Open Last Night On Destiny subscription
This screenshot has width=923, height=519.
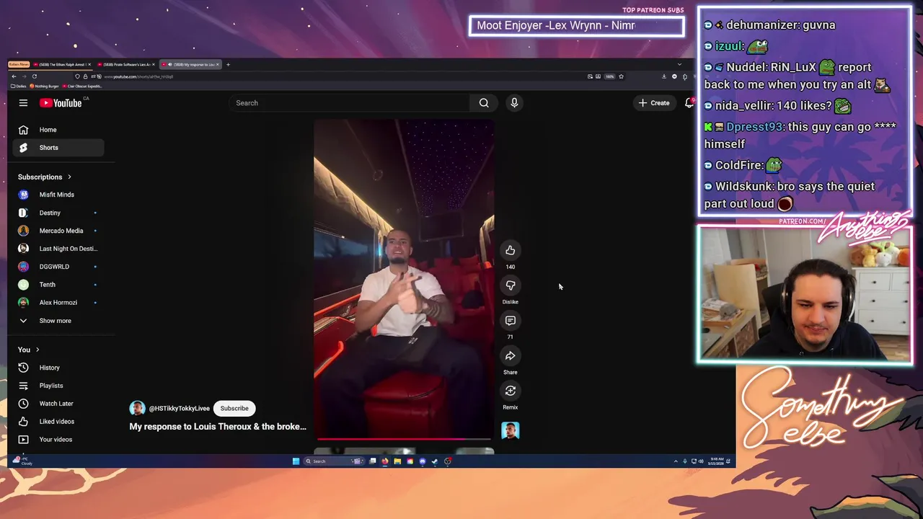tap(58, 249)
